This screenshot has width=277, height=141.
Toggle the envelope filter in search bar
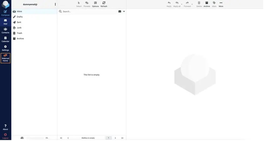tap(120, 11)
